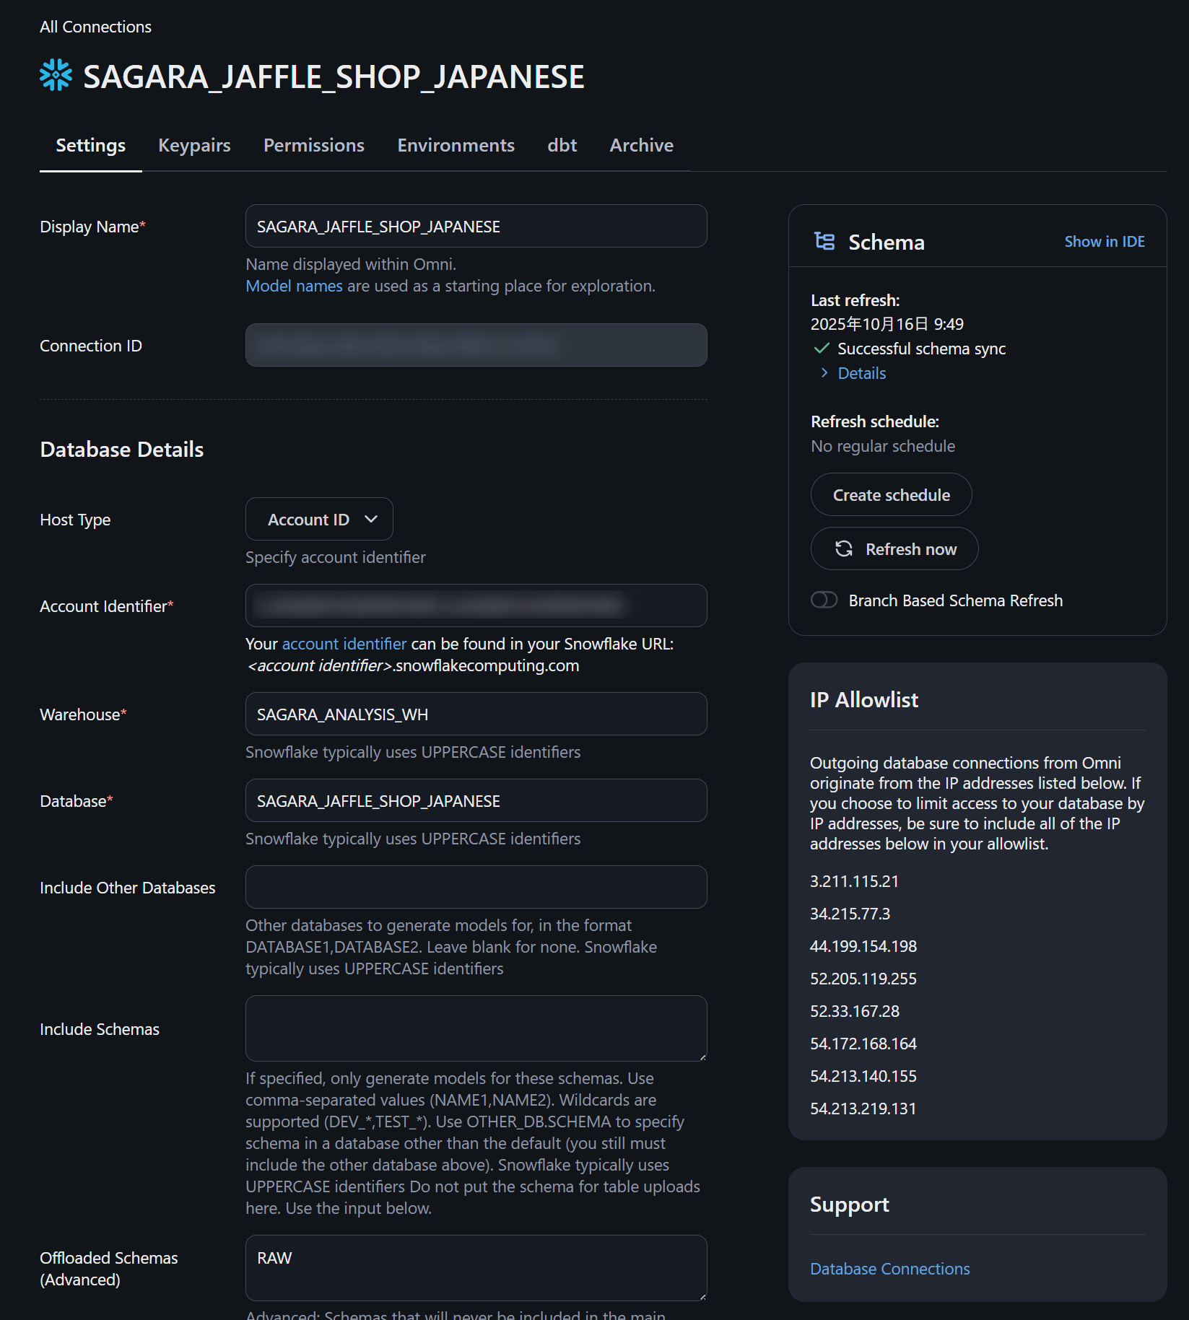This screenshot has width=1189, height=1320.
Task: Open the Host Type Account ID dropdown
Action: click(319, 519)
